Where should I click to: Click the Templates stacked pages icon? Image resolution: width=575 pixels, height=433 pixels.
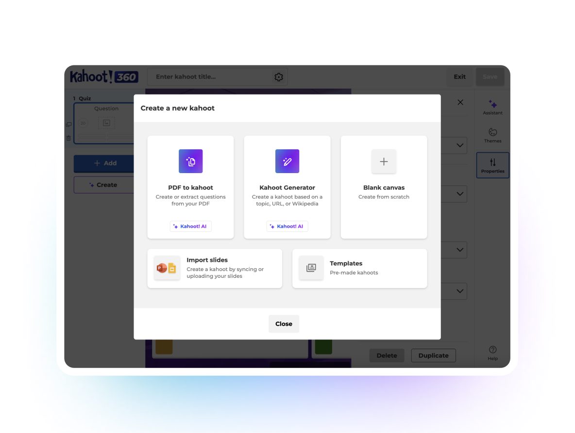click(311, 268)
